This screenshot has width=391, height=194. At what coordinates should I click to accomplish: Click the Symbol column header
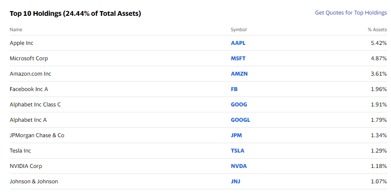point(238,30)
